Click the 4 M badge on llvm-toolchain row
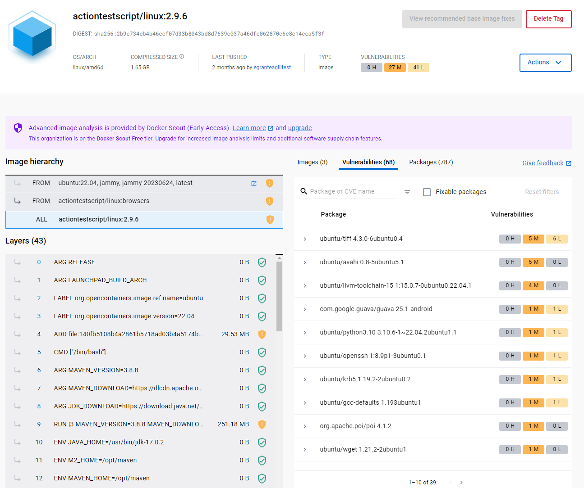 click(533, 286)
